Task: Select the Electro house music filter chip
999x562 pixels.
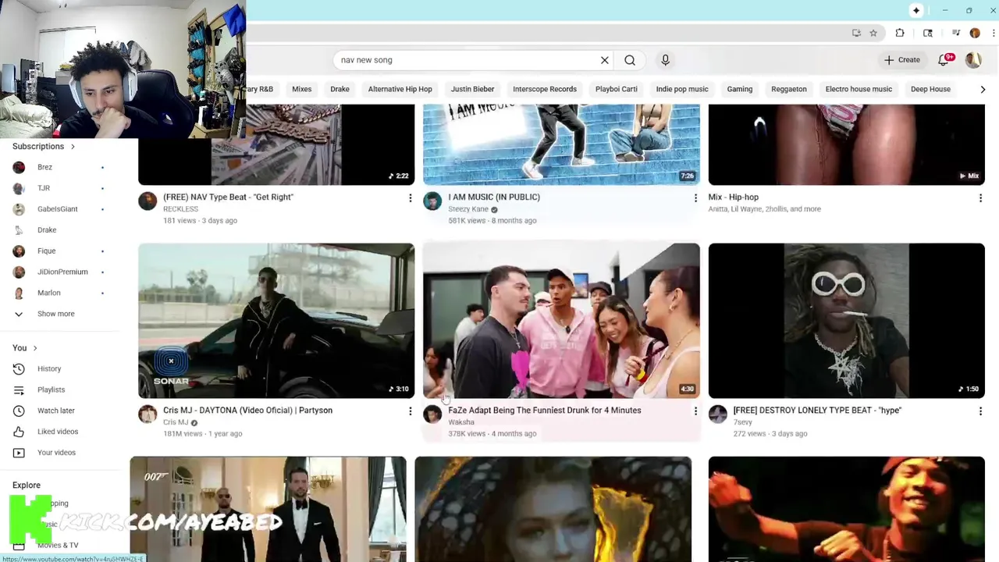Action: pos(859,89)
